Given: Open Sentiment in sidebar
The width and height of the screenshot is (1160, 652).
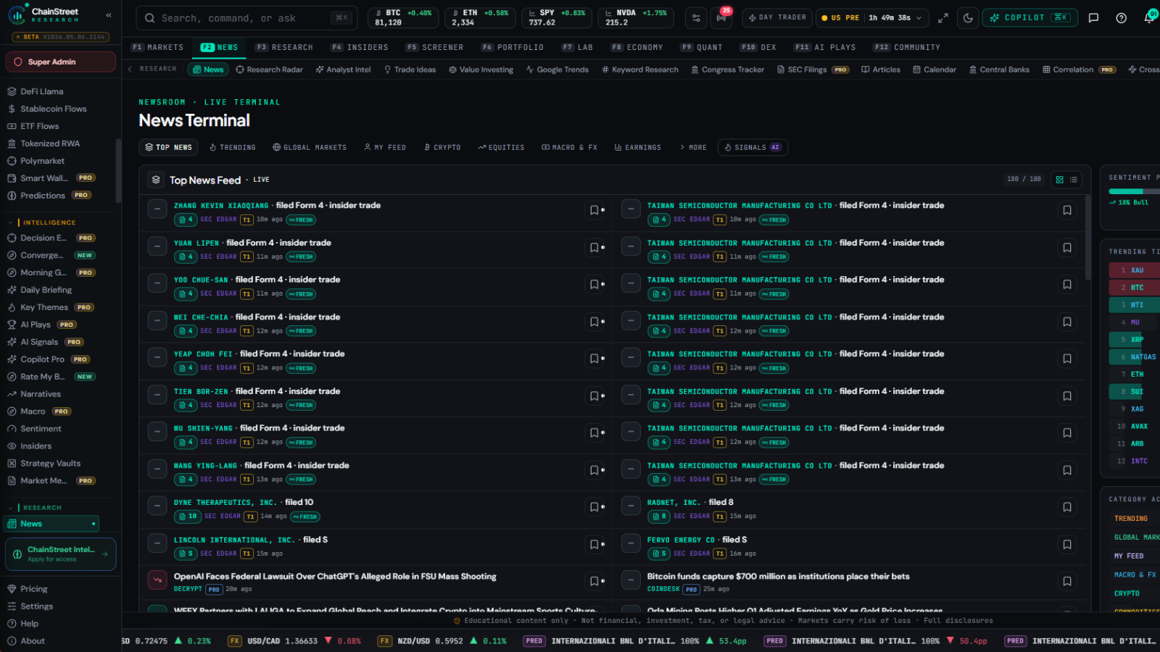Looking at the screenshot, I should coord(41,429).
